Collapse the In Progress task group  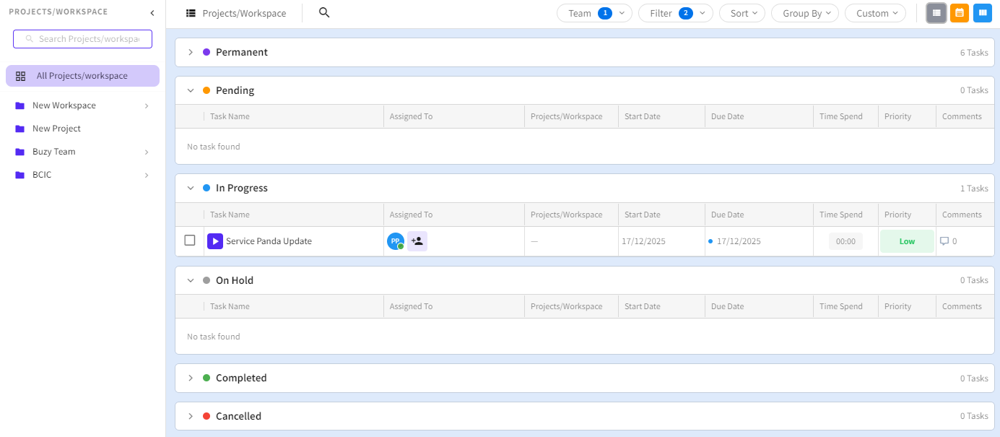(191, 188)
